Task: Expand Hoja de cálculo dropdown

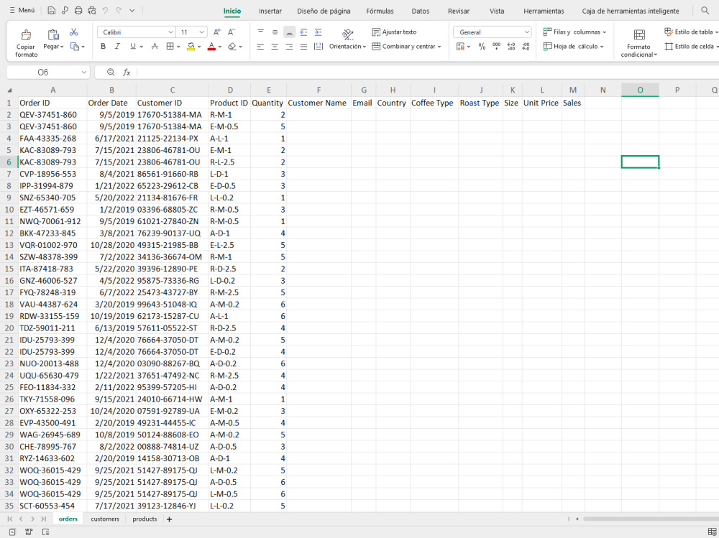Action: [x=602, y=47]
